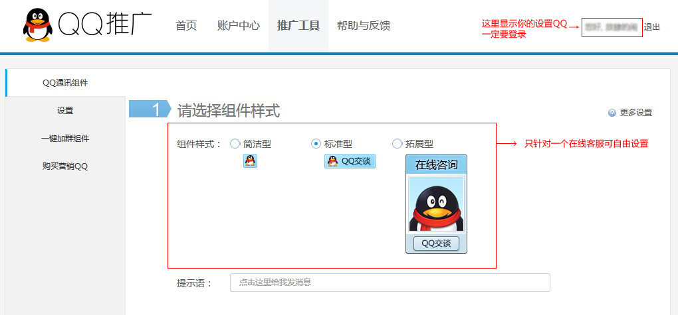Click the blurred username greeting text
Screen dimensions: 678x315
tap(612, 27)
